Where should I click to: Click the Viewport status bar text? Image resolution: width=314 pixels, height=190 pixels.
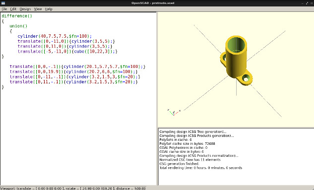click(x=73, y=189)
